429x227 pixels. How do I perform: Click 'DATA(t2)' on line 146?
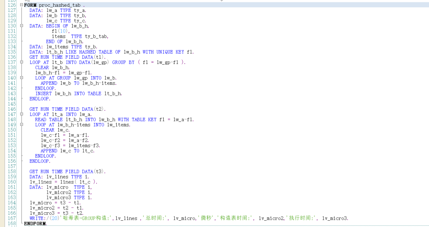93,109
